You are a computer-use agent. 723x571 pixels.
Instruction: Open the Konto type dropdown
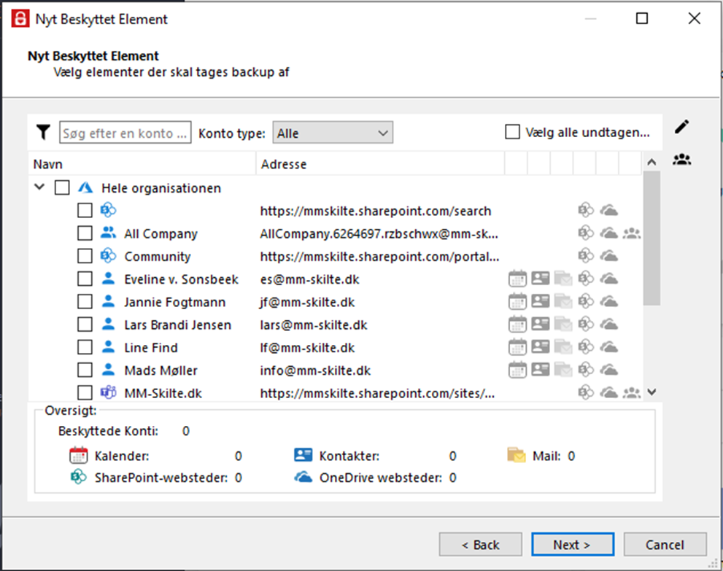point(333,133)
